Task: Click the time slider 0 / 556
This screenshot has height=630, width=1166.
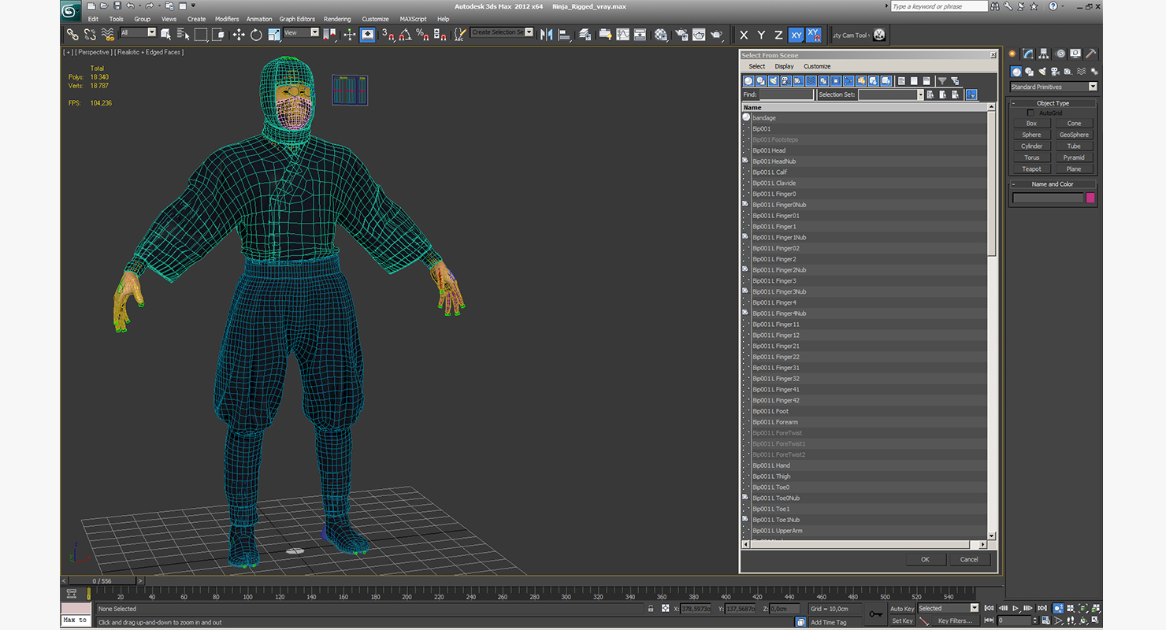Action: pyautogui.click(x=104, y=580)
